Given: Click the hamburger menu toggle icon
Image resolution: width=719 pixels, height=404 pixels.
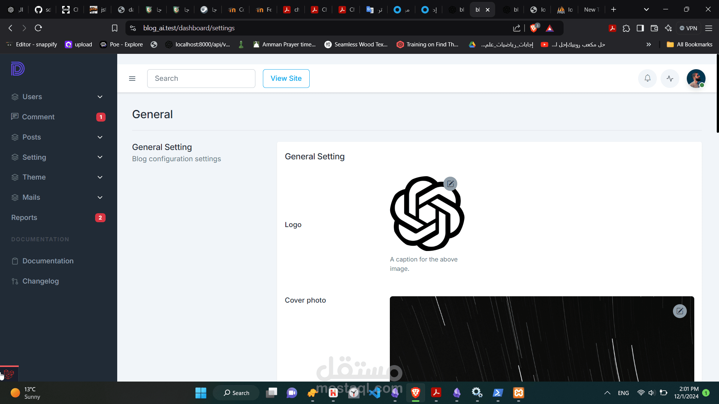Looking at the screenshot, I should pos(132,79).
